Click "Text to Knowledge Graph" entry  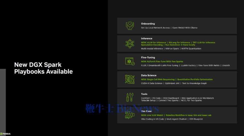[x=194, y=83]
